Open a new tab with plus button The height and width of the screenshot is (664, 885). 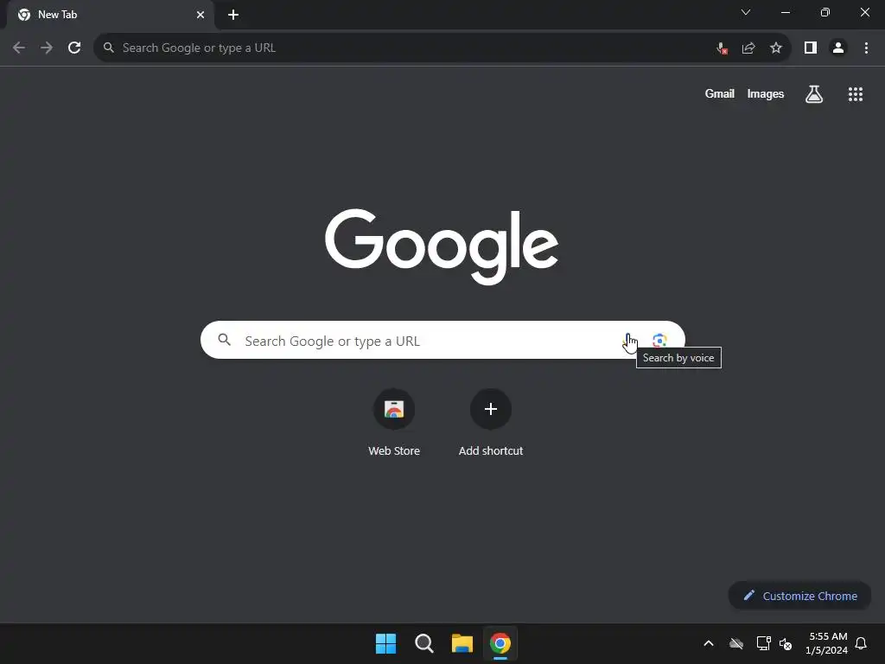click(233, 15)
